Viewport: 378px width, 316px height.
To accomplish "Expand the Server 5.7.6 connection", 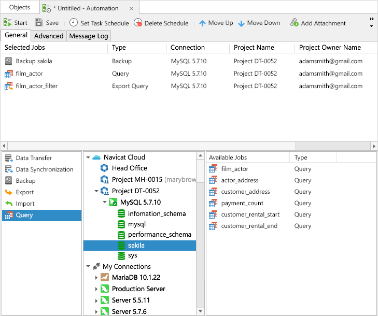I will [x=96, y=312].
